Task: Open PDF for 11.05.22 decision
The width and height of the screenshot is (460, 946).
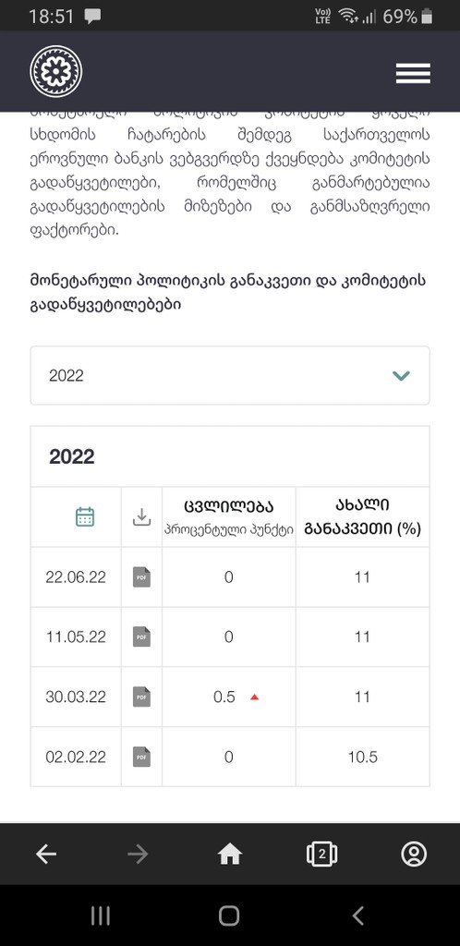Action: [141, 637]
